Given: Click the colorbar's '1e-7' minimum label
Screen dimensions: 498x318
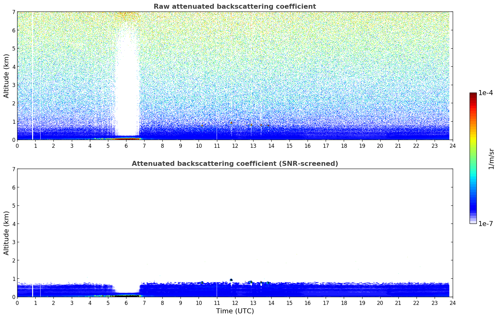Looking at the screenshot, I should tap(486, 224).
